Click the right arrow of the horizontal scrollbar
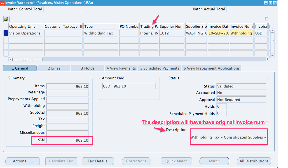 [x=268, y=59]
